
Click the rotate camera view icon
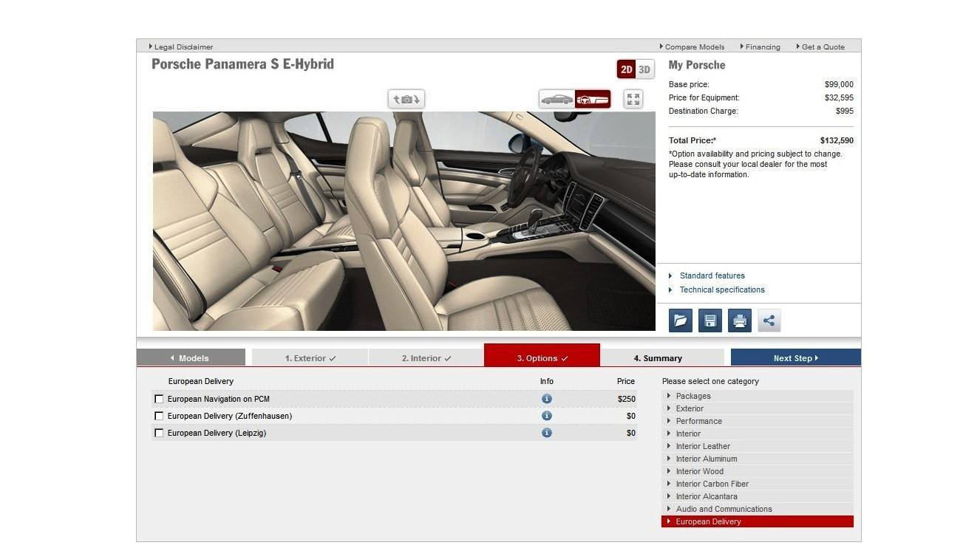406,99
